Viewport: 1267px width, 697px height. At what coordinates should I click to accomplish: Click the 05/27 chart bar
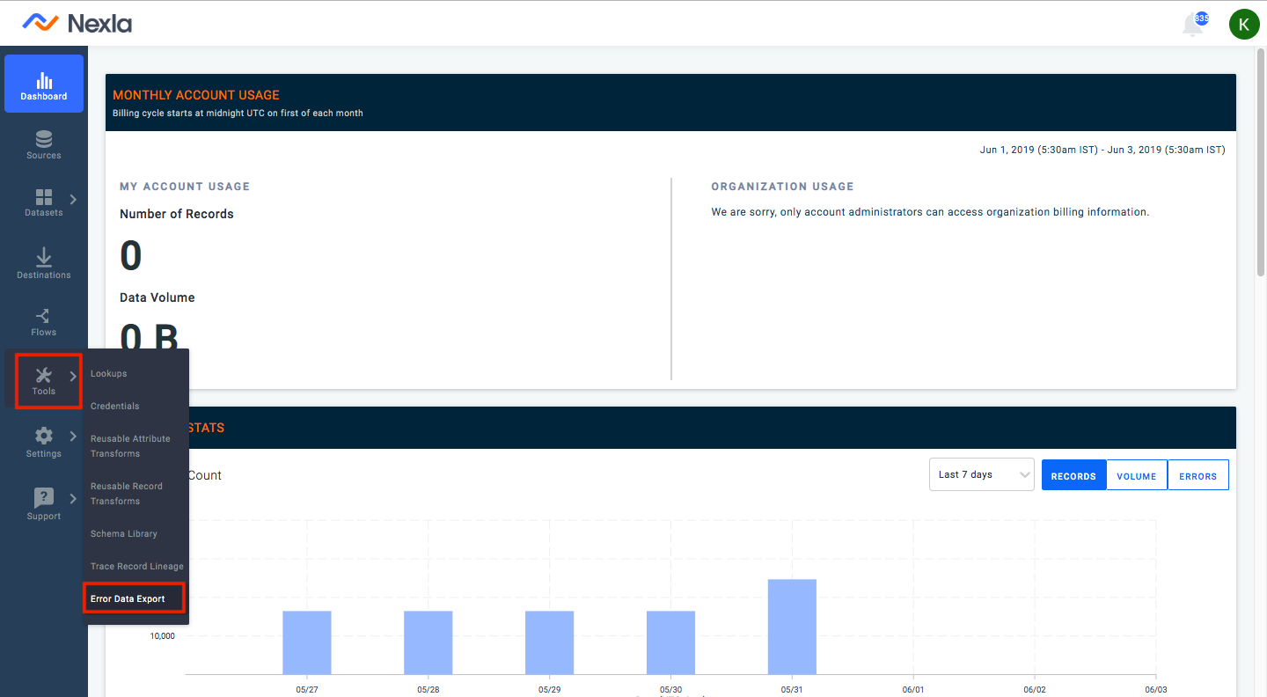[x=307, y=642]
